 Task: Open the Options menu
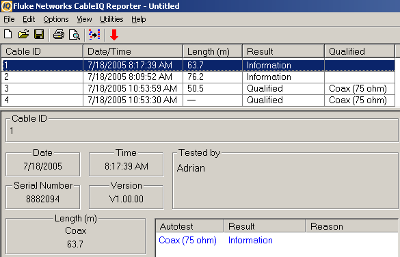pyautogui.click(x=56, y=19)
